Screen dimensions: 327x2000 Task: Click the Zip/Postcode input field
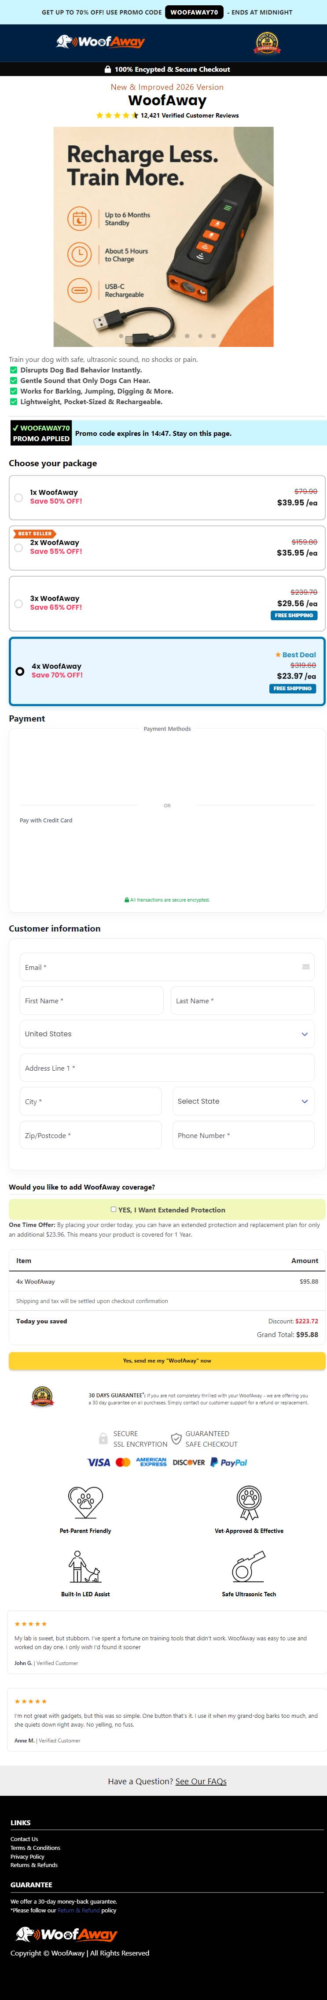click(91, 1135)
